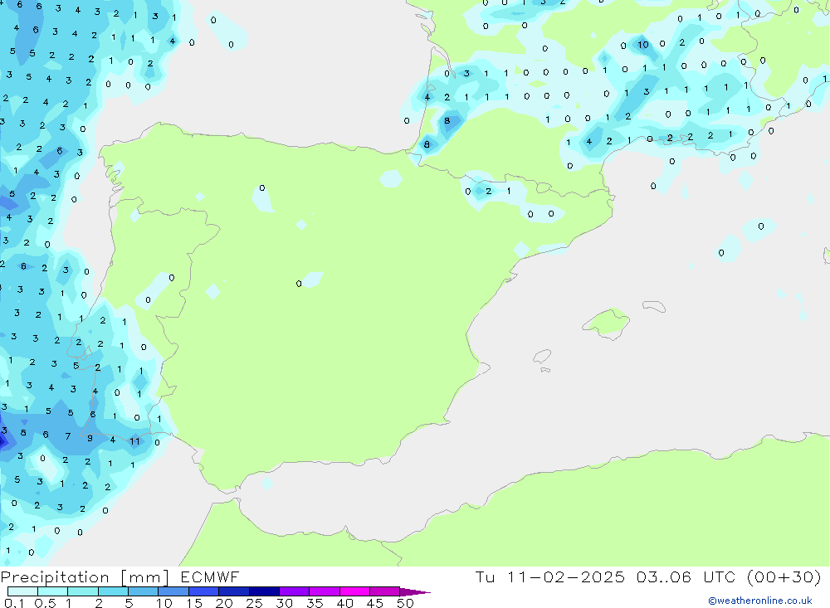
Task: Click the legend label '35'
Action: click(315, 603)
